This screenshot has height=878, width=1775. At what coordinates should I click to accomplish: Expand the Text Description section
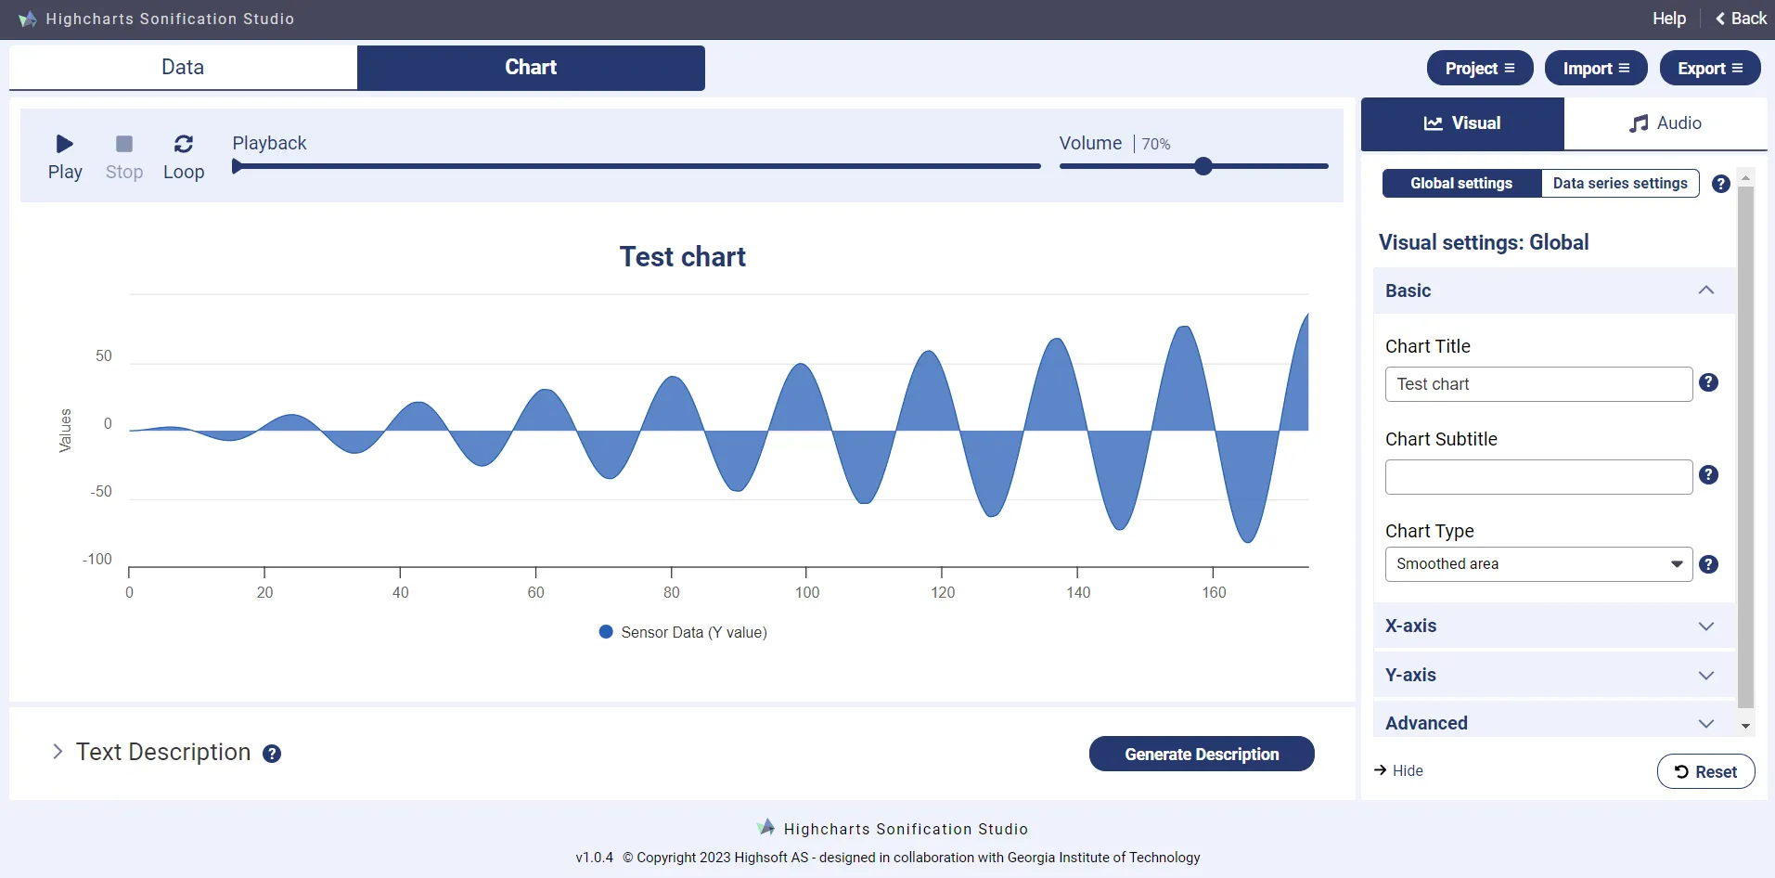[58, 752]
